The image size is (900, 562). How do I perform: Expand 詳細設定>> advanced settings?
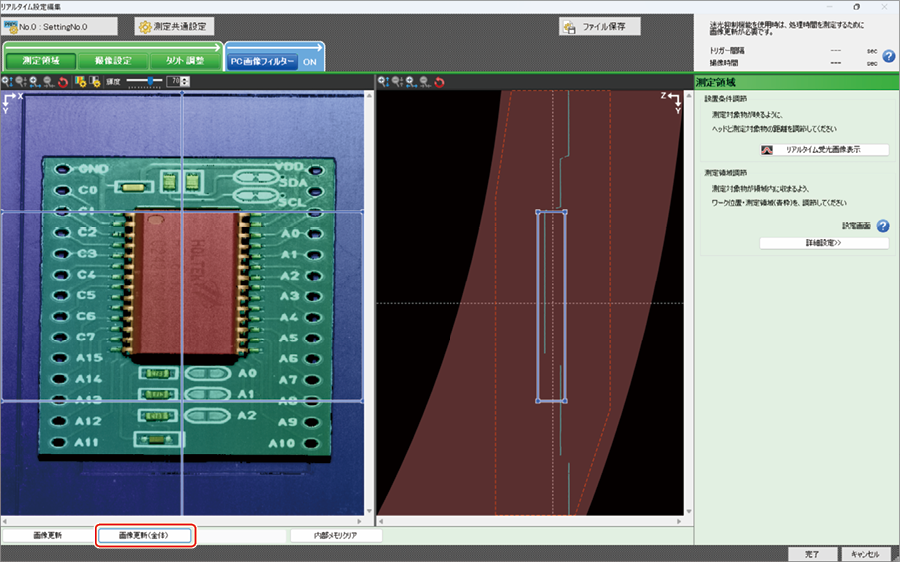(x=823, y=243)
